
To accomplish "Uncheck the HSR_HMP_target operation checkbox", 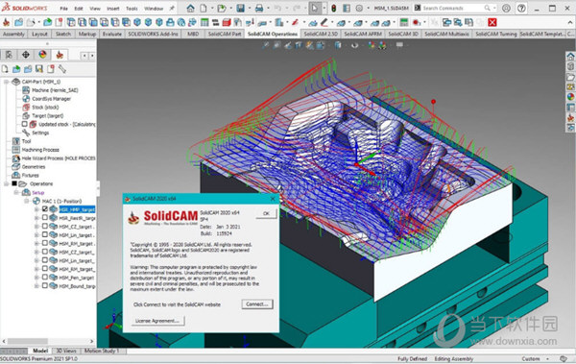I will tap(45, 208).
